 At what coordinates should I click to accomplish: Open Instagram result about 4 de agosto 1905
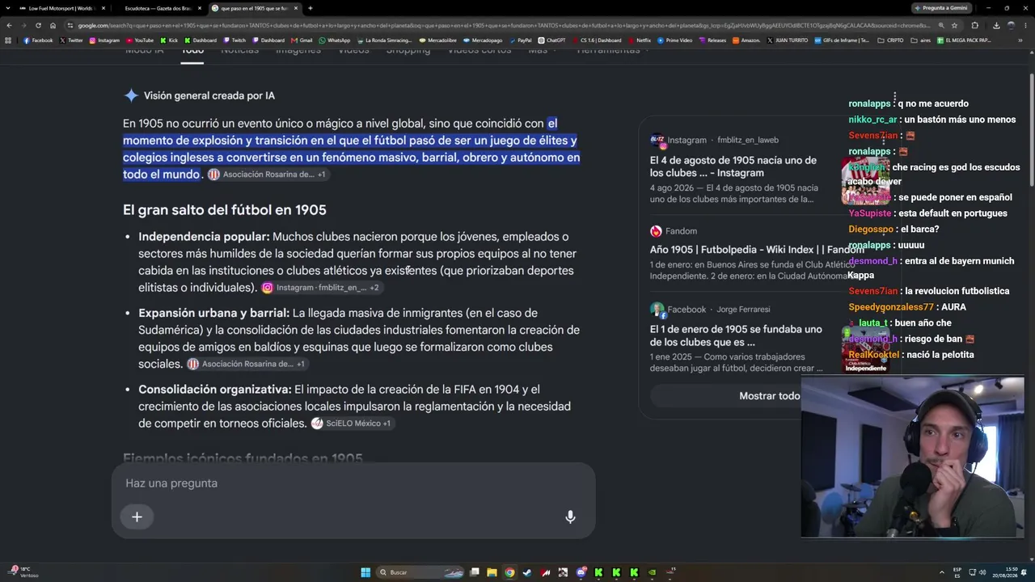[x=733, y=167]
